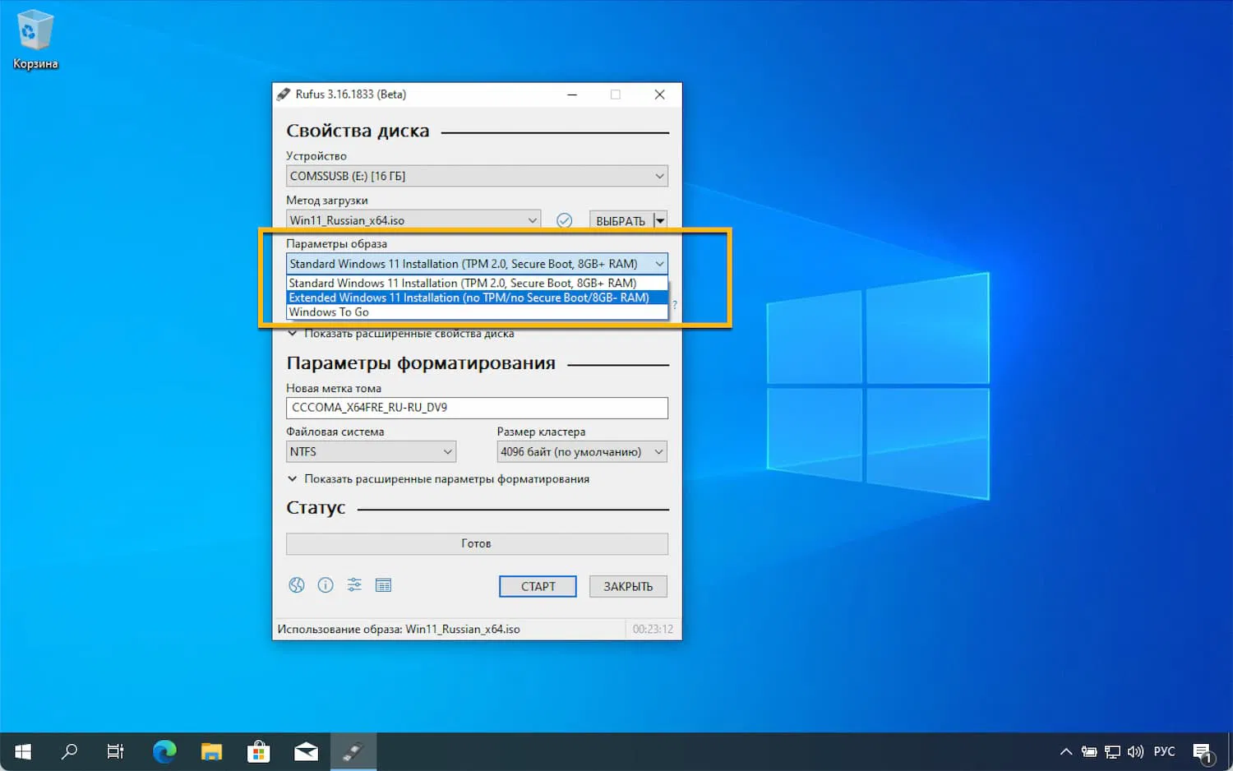Click the ВЫБРАТЬ button
This screenshot has width=1233, height=771.
(621, 220)
